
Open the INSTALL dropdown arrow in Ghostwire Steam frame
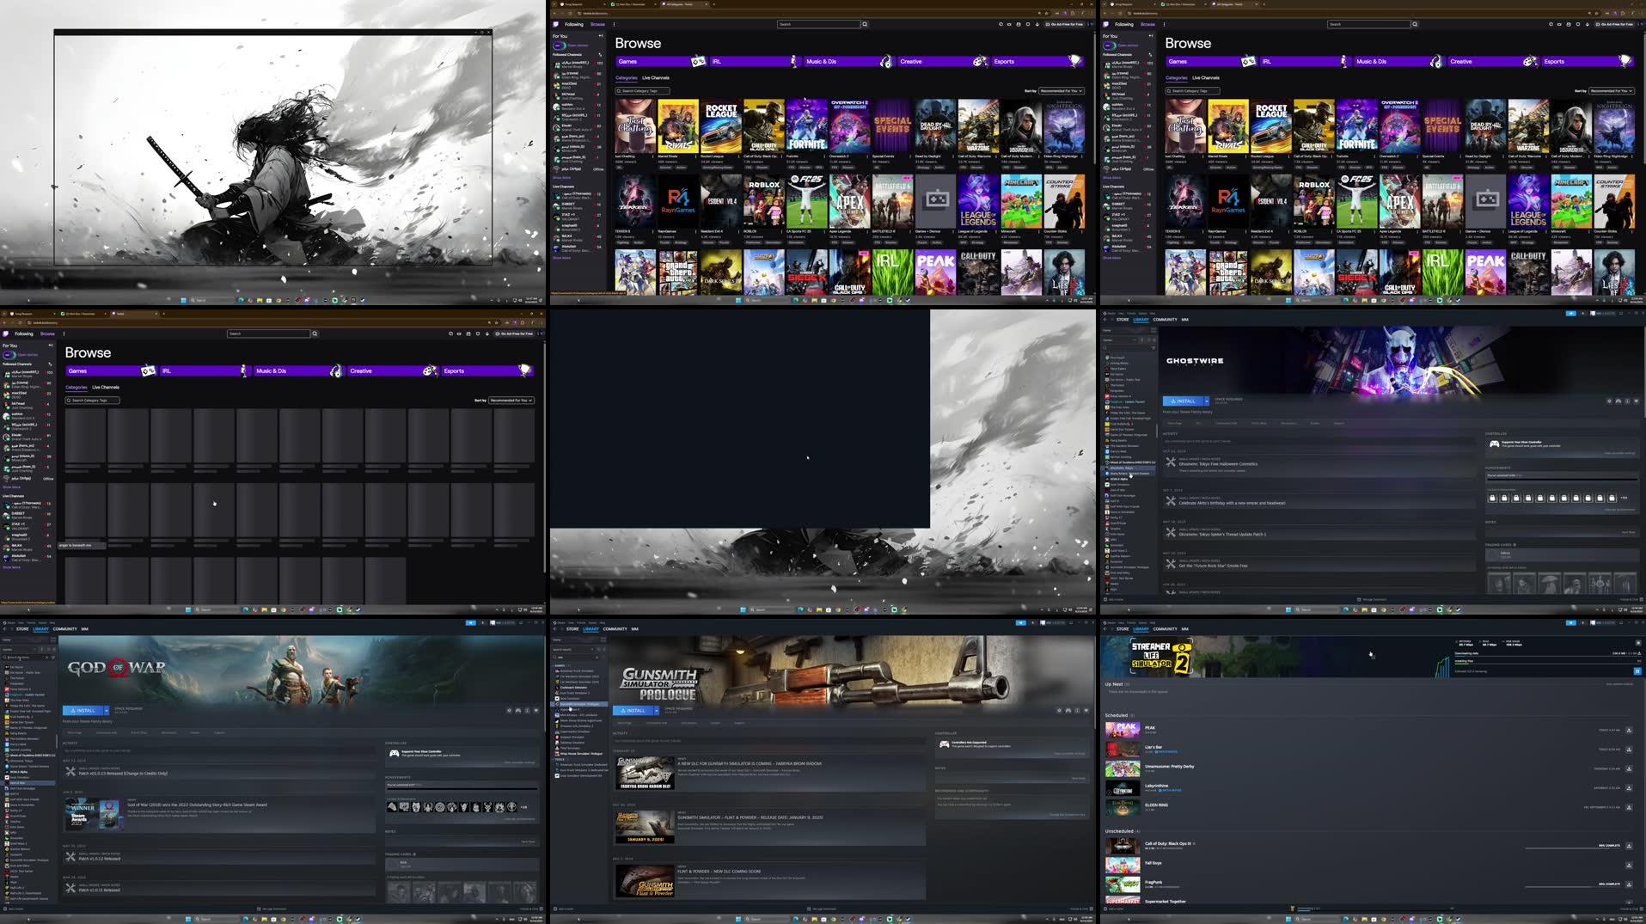[1207, 401]
